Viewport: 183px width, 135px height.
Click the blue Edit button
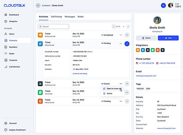pyautogui.click(x=168, y=38)
